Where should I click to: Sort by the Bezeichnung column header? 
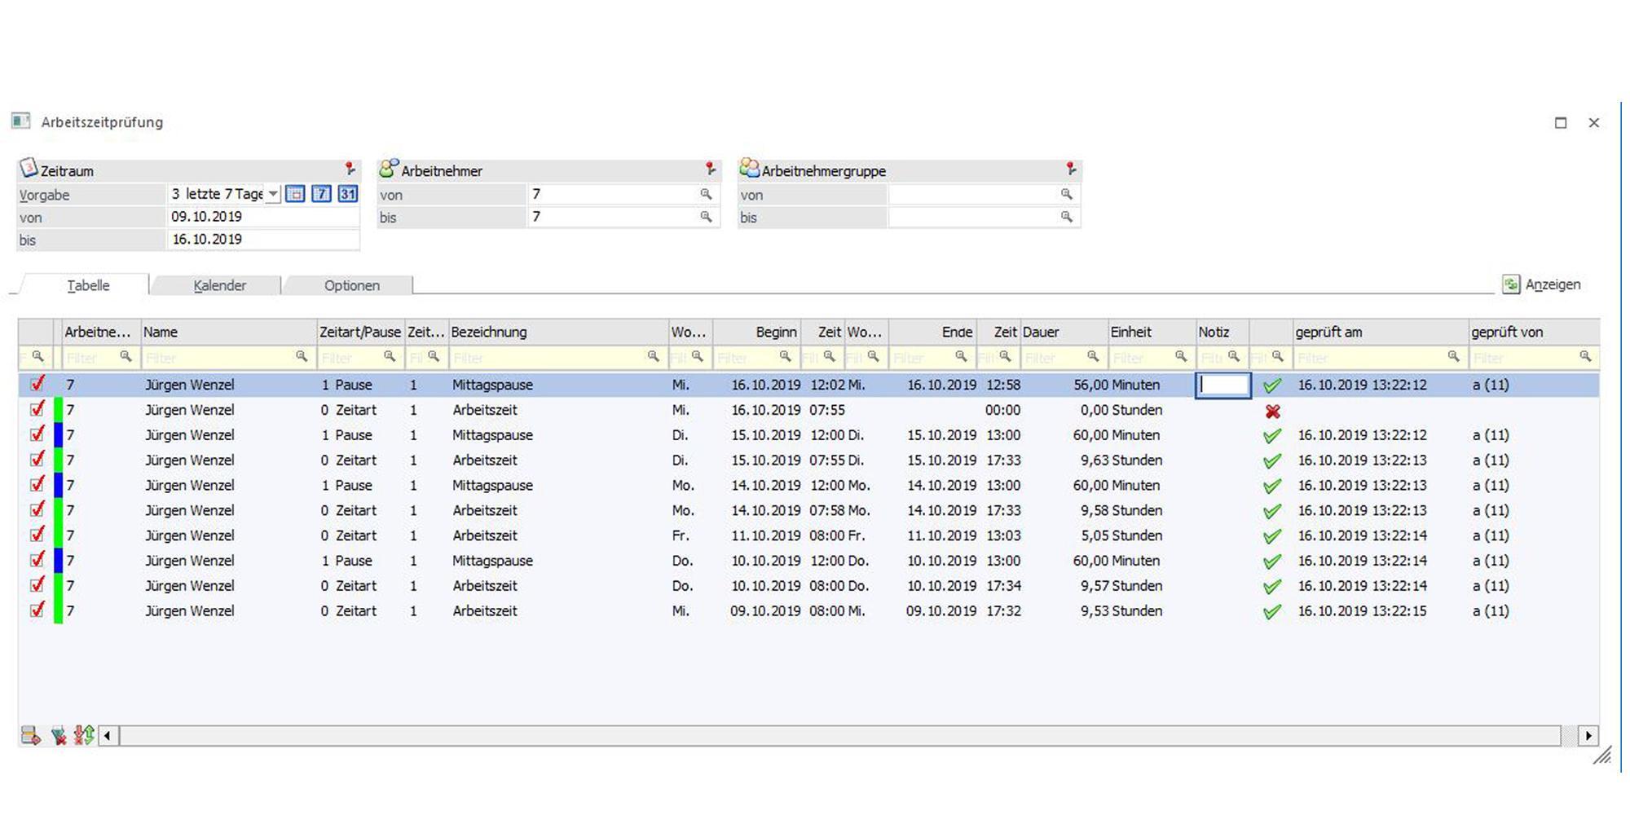[x=558, y=332]
